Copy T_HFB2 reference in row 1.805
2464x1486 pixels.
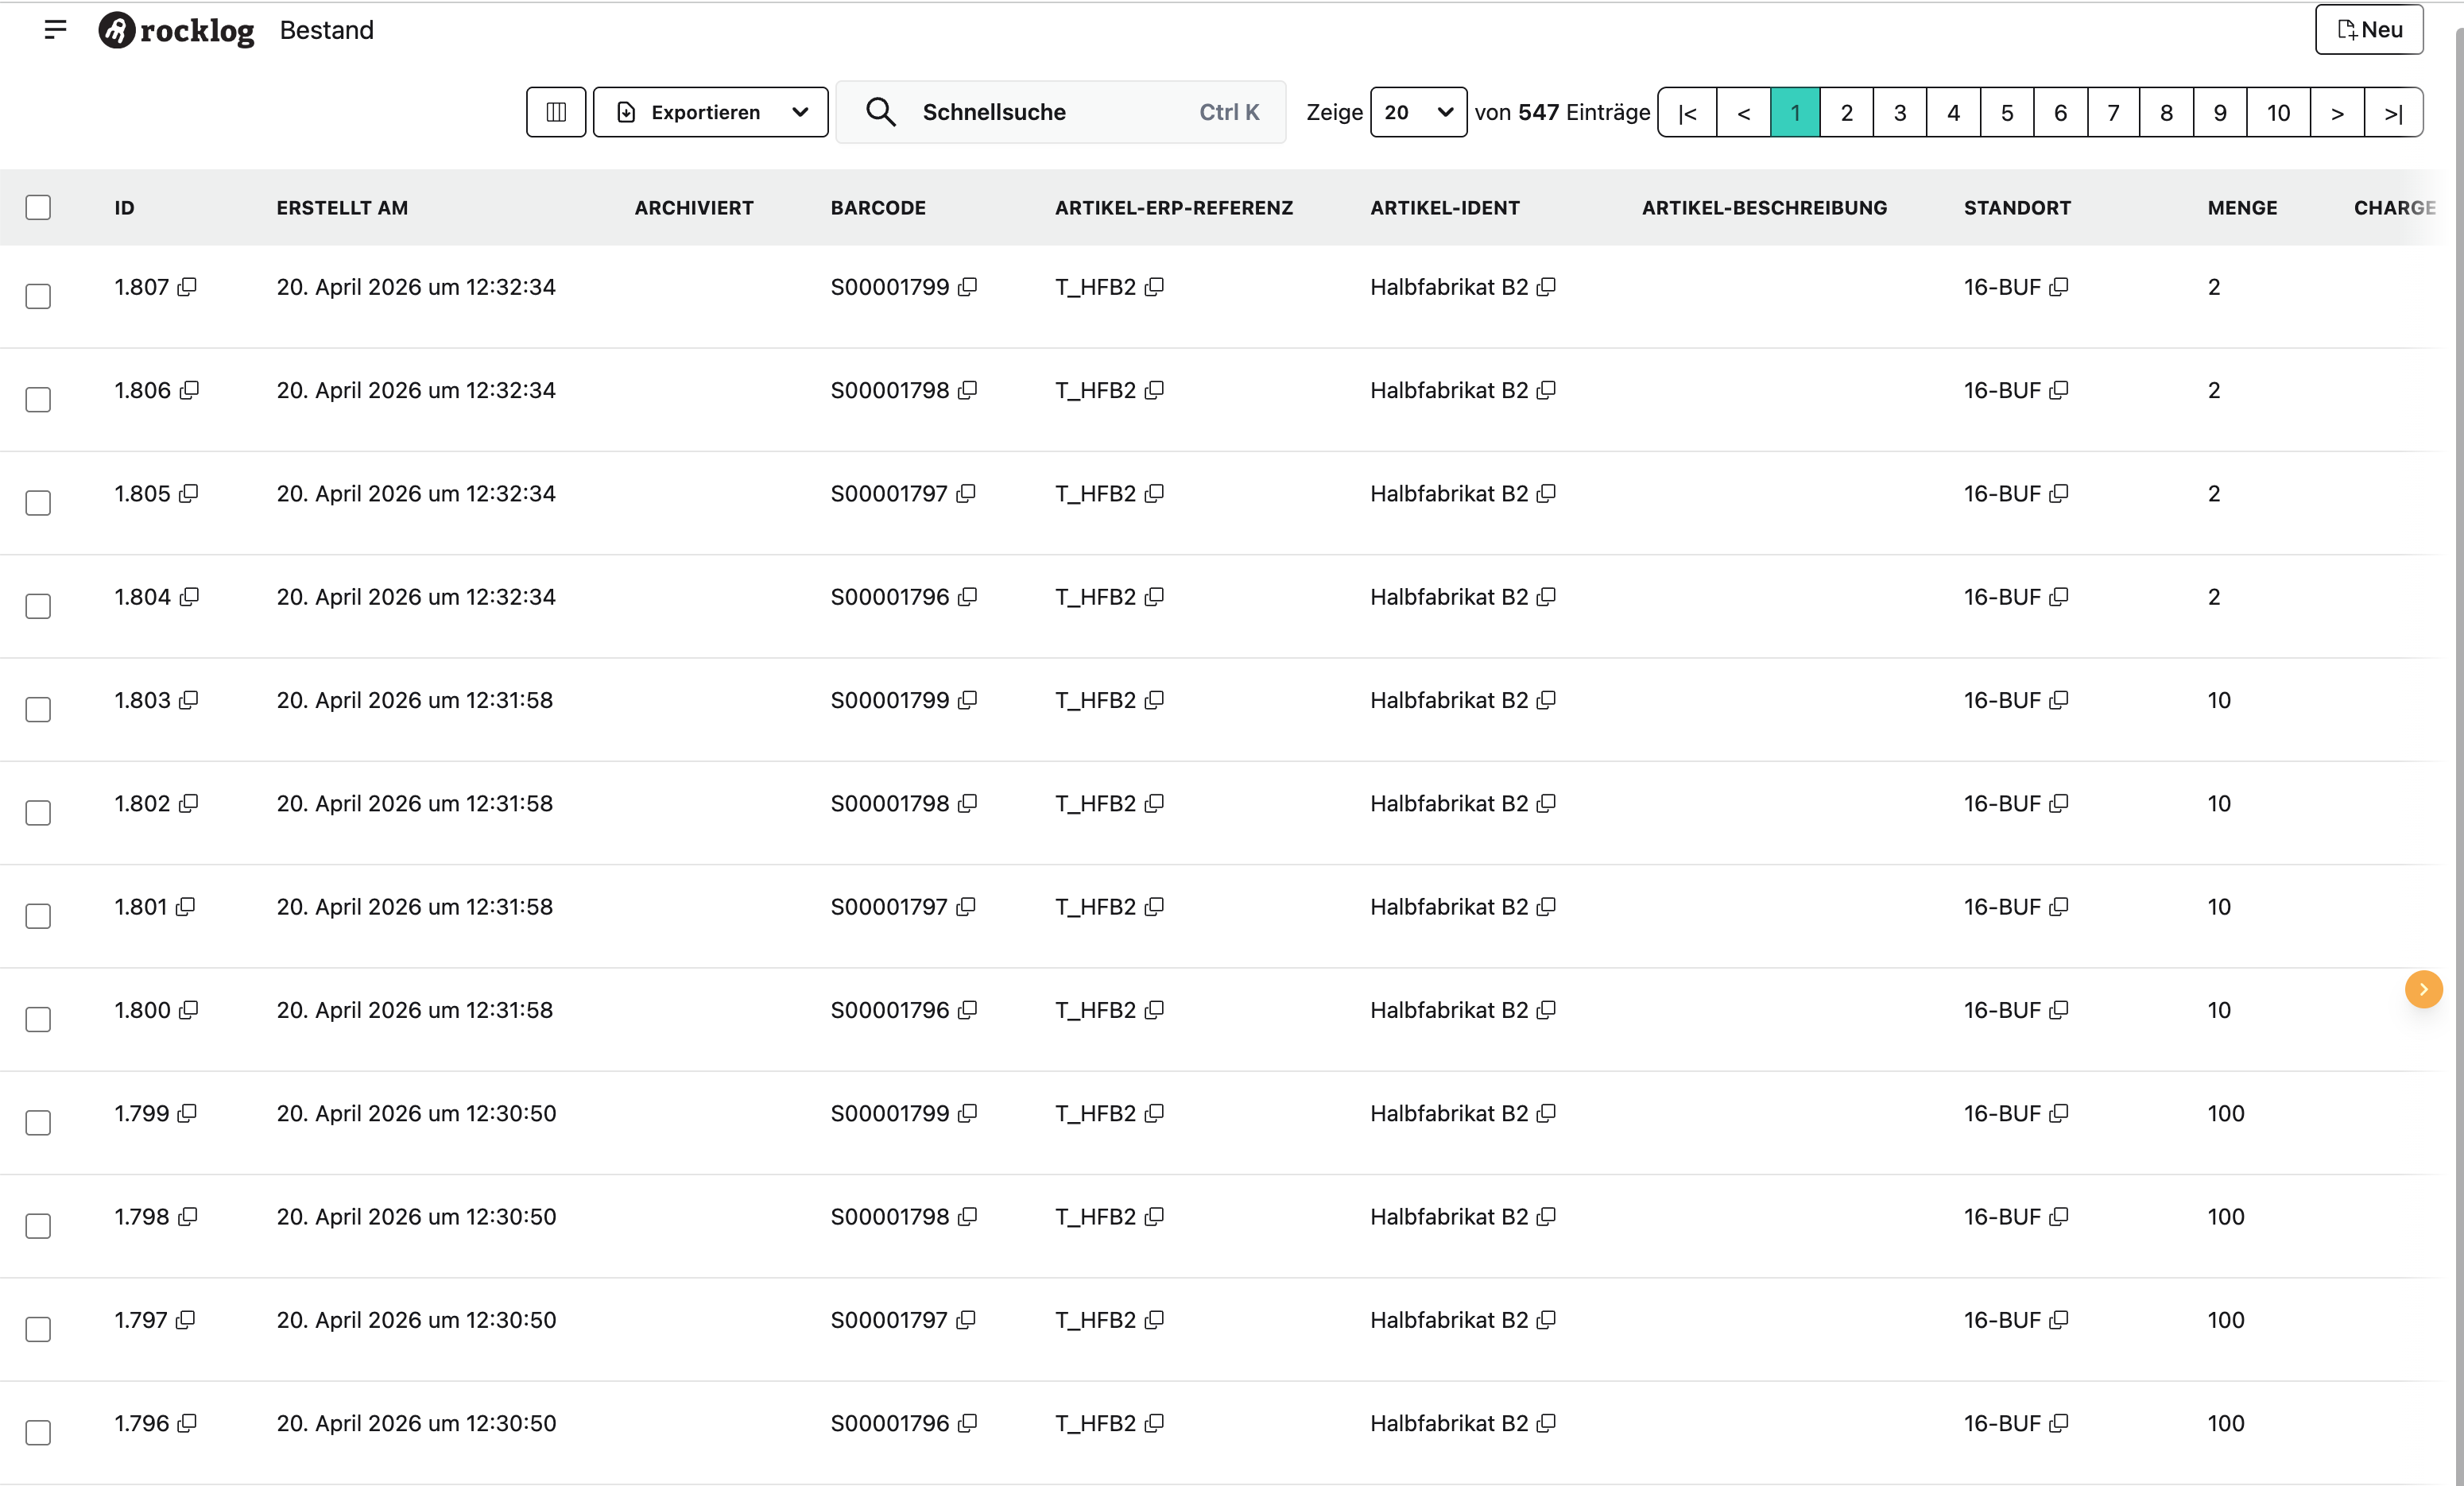(x=1154, y=494)
